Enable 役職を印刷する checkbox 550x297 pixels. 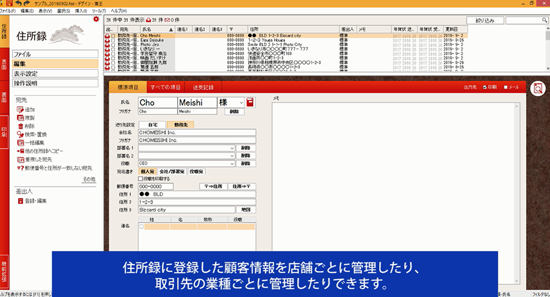click(140, 178)
